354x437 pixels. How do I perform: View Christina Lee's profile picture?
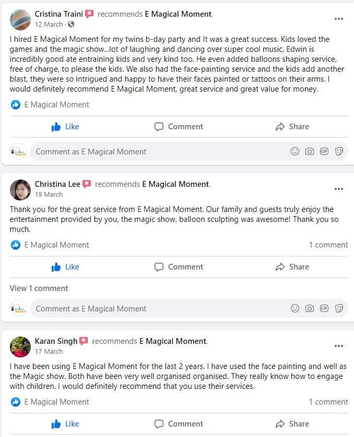tap(20, 189)
